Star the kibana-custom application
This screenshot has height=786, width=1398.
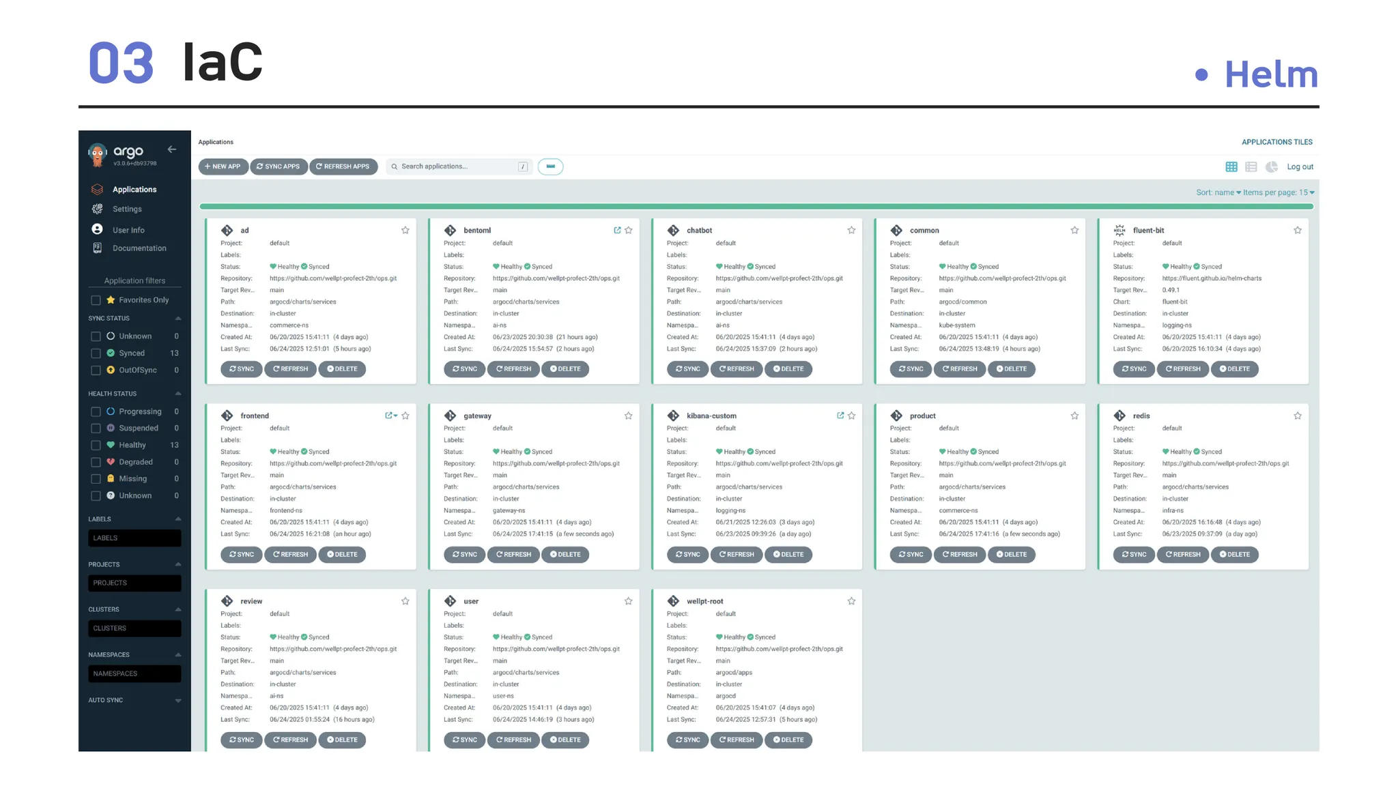pyautogui.click(x=851, y=416)
